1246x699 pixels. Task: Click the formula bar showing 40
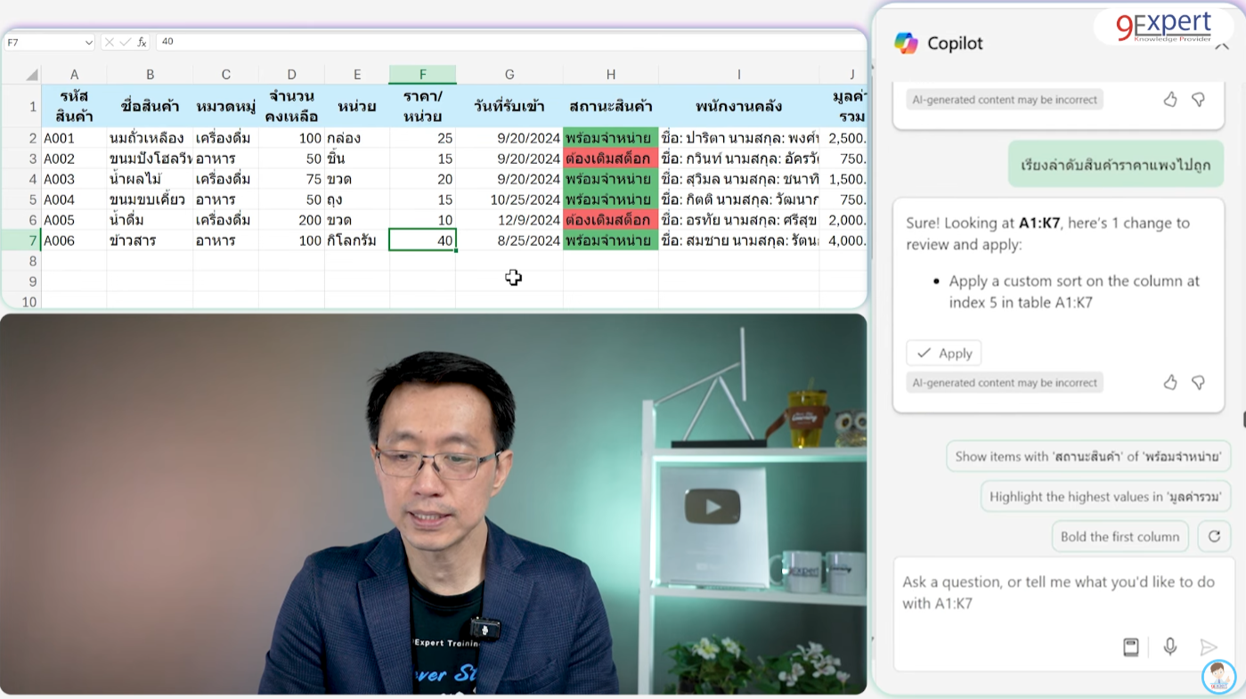[508, 42]
